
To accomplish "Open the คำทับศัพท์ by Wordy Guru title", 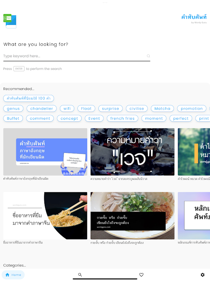I will pos(194,19).
